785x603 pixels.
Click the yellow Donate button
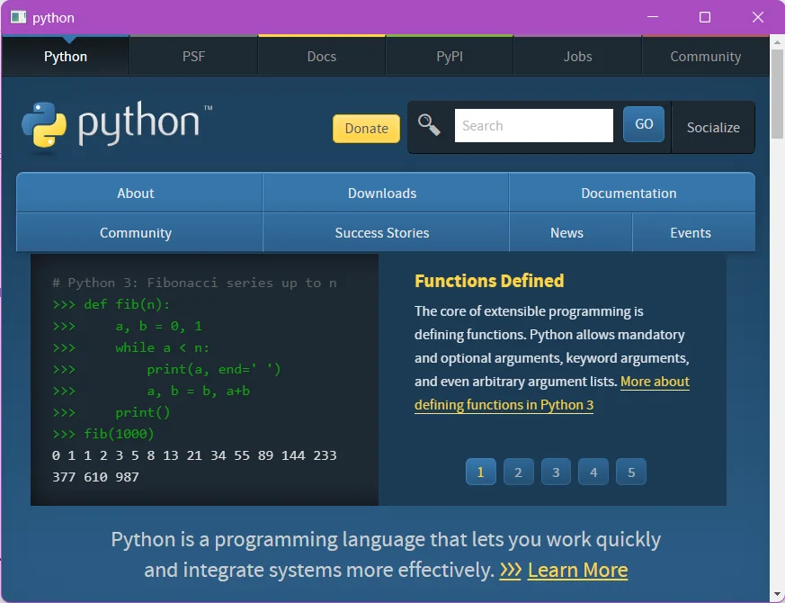pyautogui.click(x=367, y=129)
